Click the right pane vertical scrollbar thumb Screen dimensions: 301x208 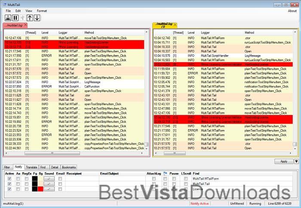pyautogui.click(x=295, y=144)
